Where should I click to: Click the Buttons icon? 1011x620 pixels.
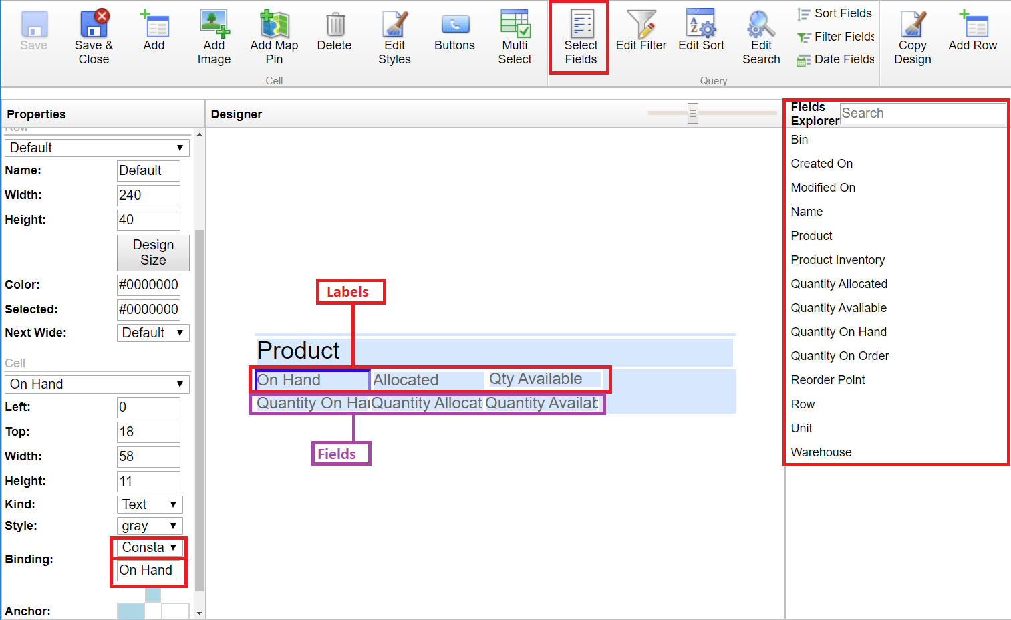(454, 31)
